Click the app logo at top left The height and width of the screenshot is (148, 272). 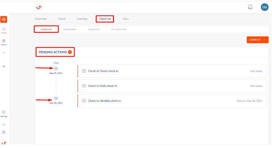tap(39, 7)
